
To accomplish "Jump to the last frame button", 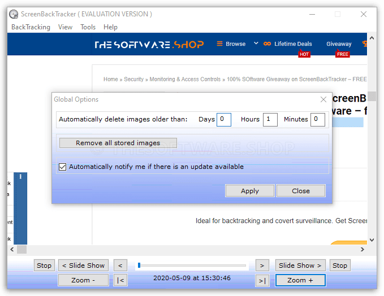I will coord(262,280).
